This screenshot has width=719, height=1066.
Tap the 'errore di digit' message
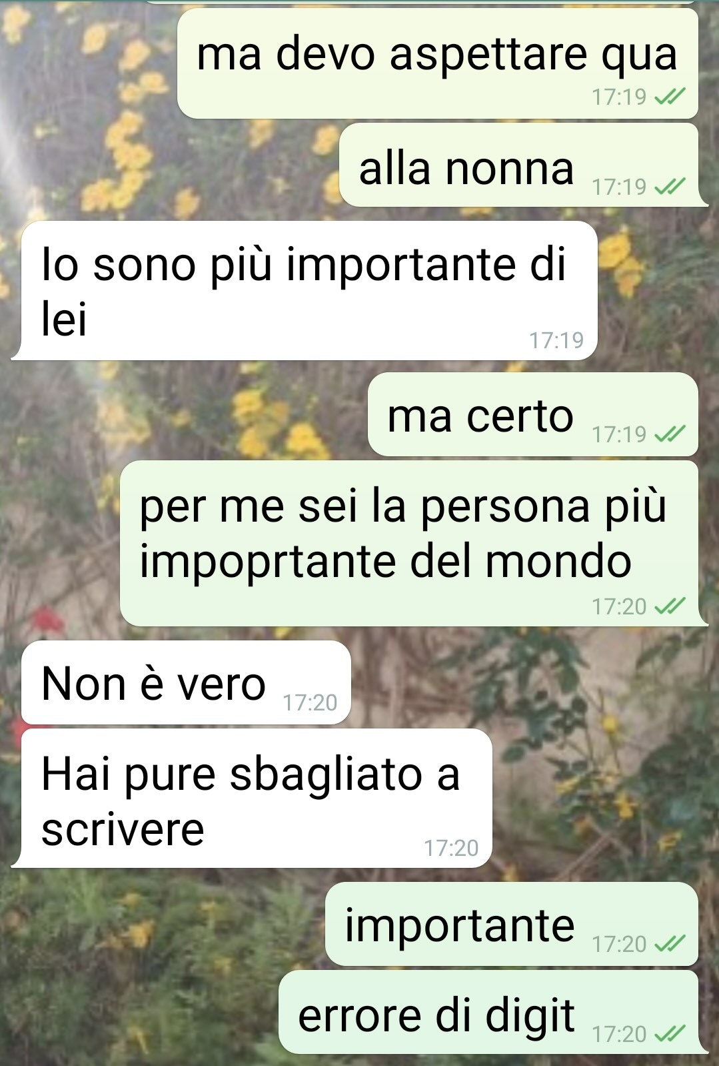point(488,1012)
